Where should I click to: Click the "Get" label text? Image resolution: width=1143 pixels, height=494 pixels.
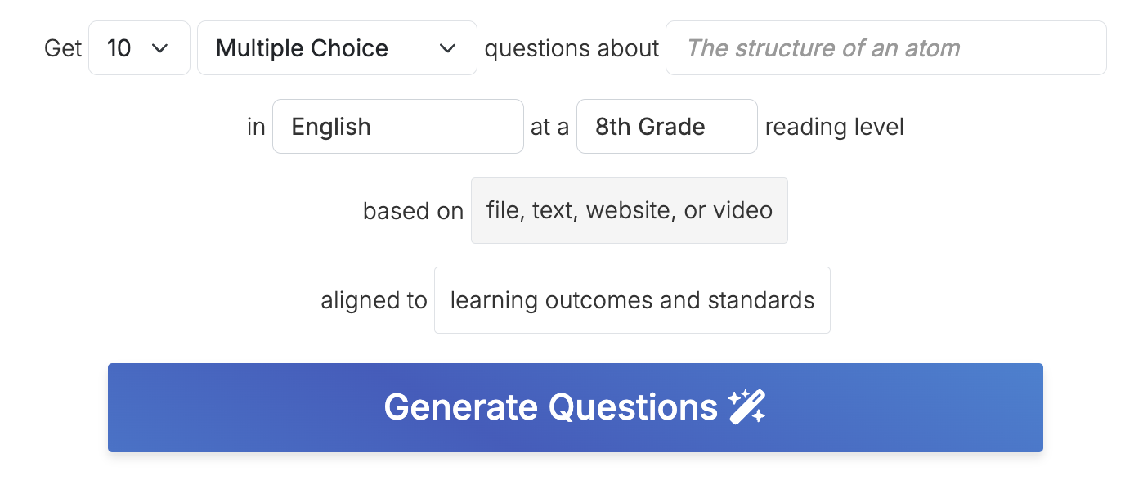point(63,48)
